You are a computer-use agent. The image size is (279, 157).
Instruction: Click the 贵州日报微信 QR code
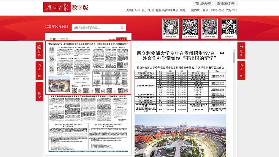coord(171,28)
